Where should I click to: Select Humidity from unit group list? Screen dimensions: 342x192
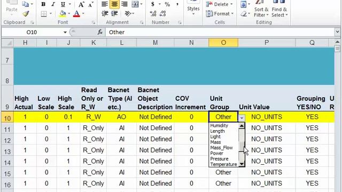pos(219,125)
